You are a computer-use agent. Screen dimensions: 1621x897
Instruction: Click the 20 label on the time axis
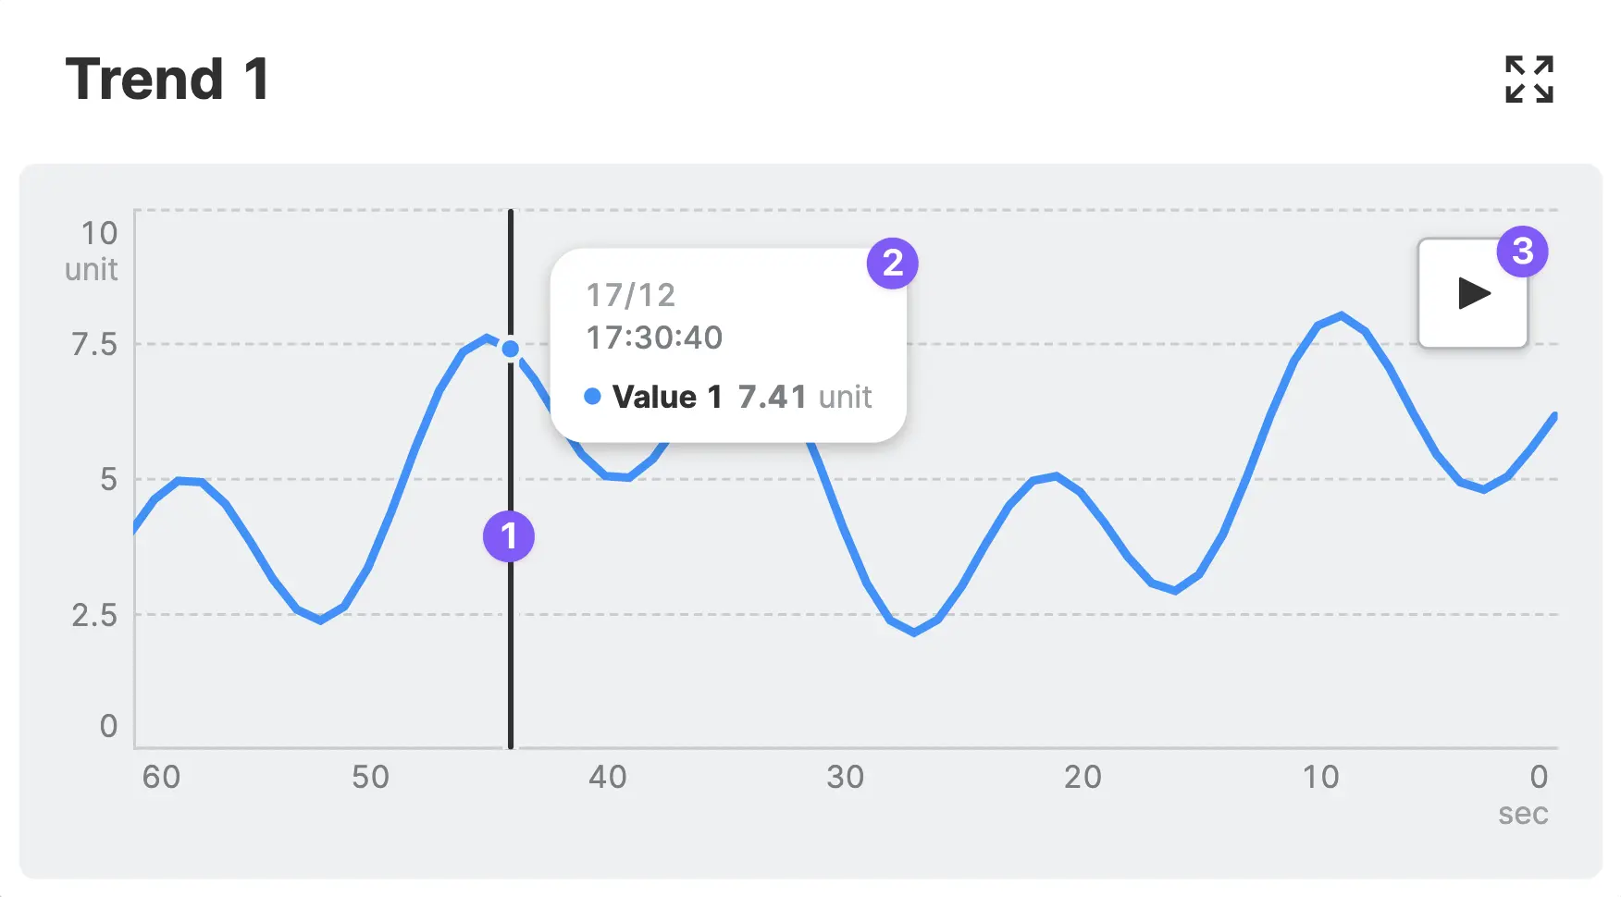click(x=1083, y=777)
